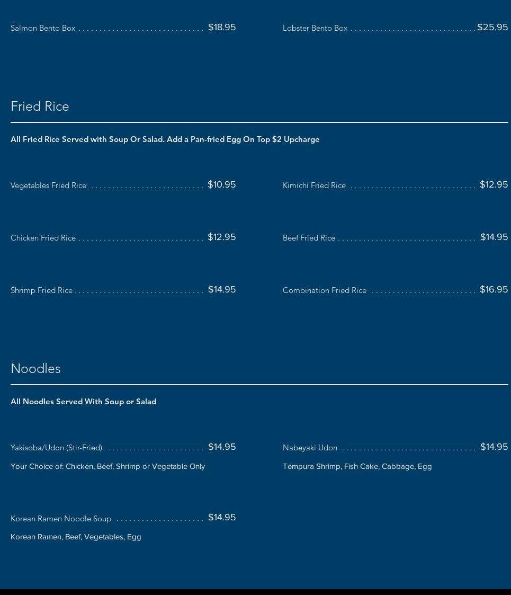
Task: Click the Korean Ramen, Beef, Vegetables description
Action: pyautogui.click(x=76, y=537)
